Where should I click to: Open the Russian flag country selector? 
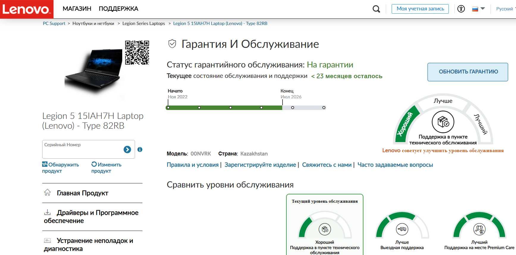478,9
